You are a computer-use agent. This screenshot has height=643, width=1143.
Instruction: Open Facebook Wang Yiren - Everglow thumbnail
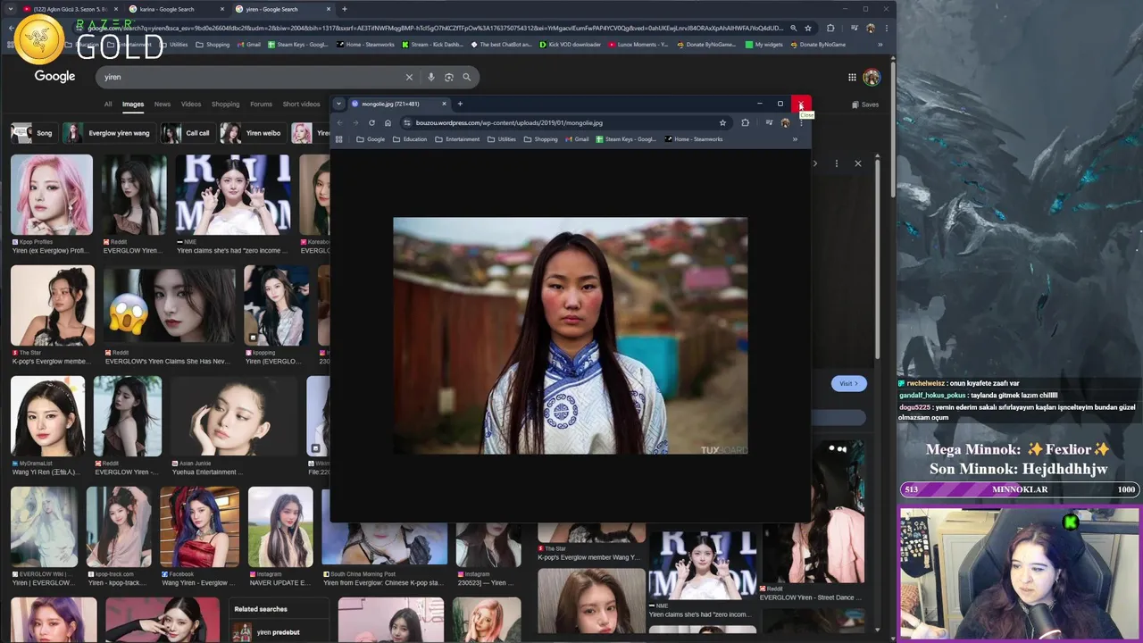(199, 527)
